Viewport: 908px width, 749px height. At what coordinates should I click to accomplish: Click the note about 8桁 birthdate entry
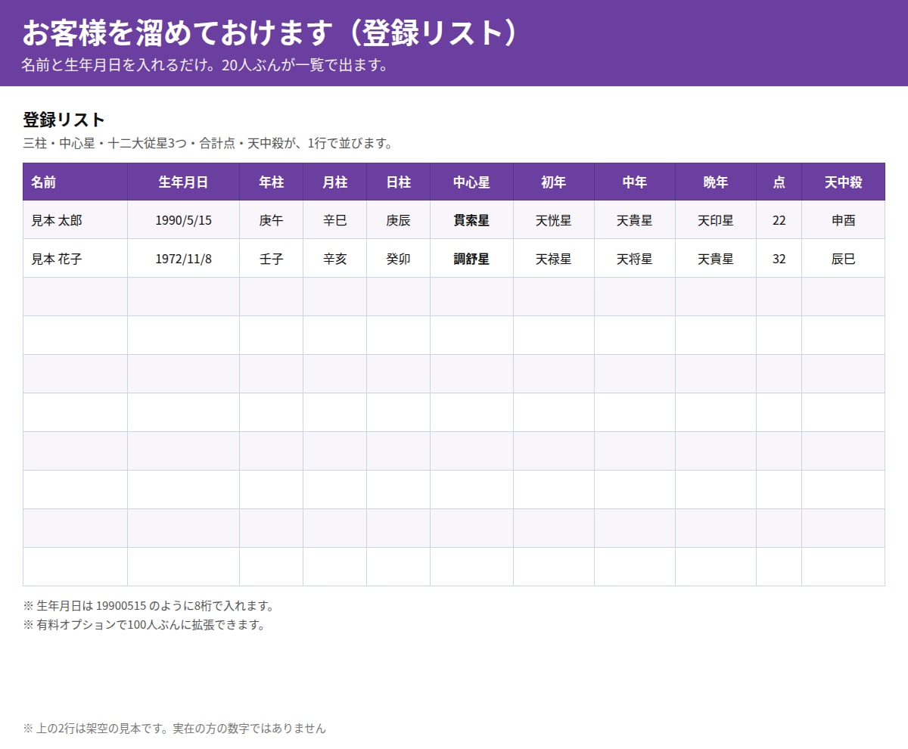(148, 606)
